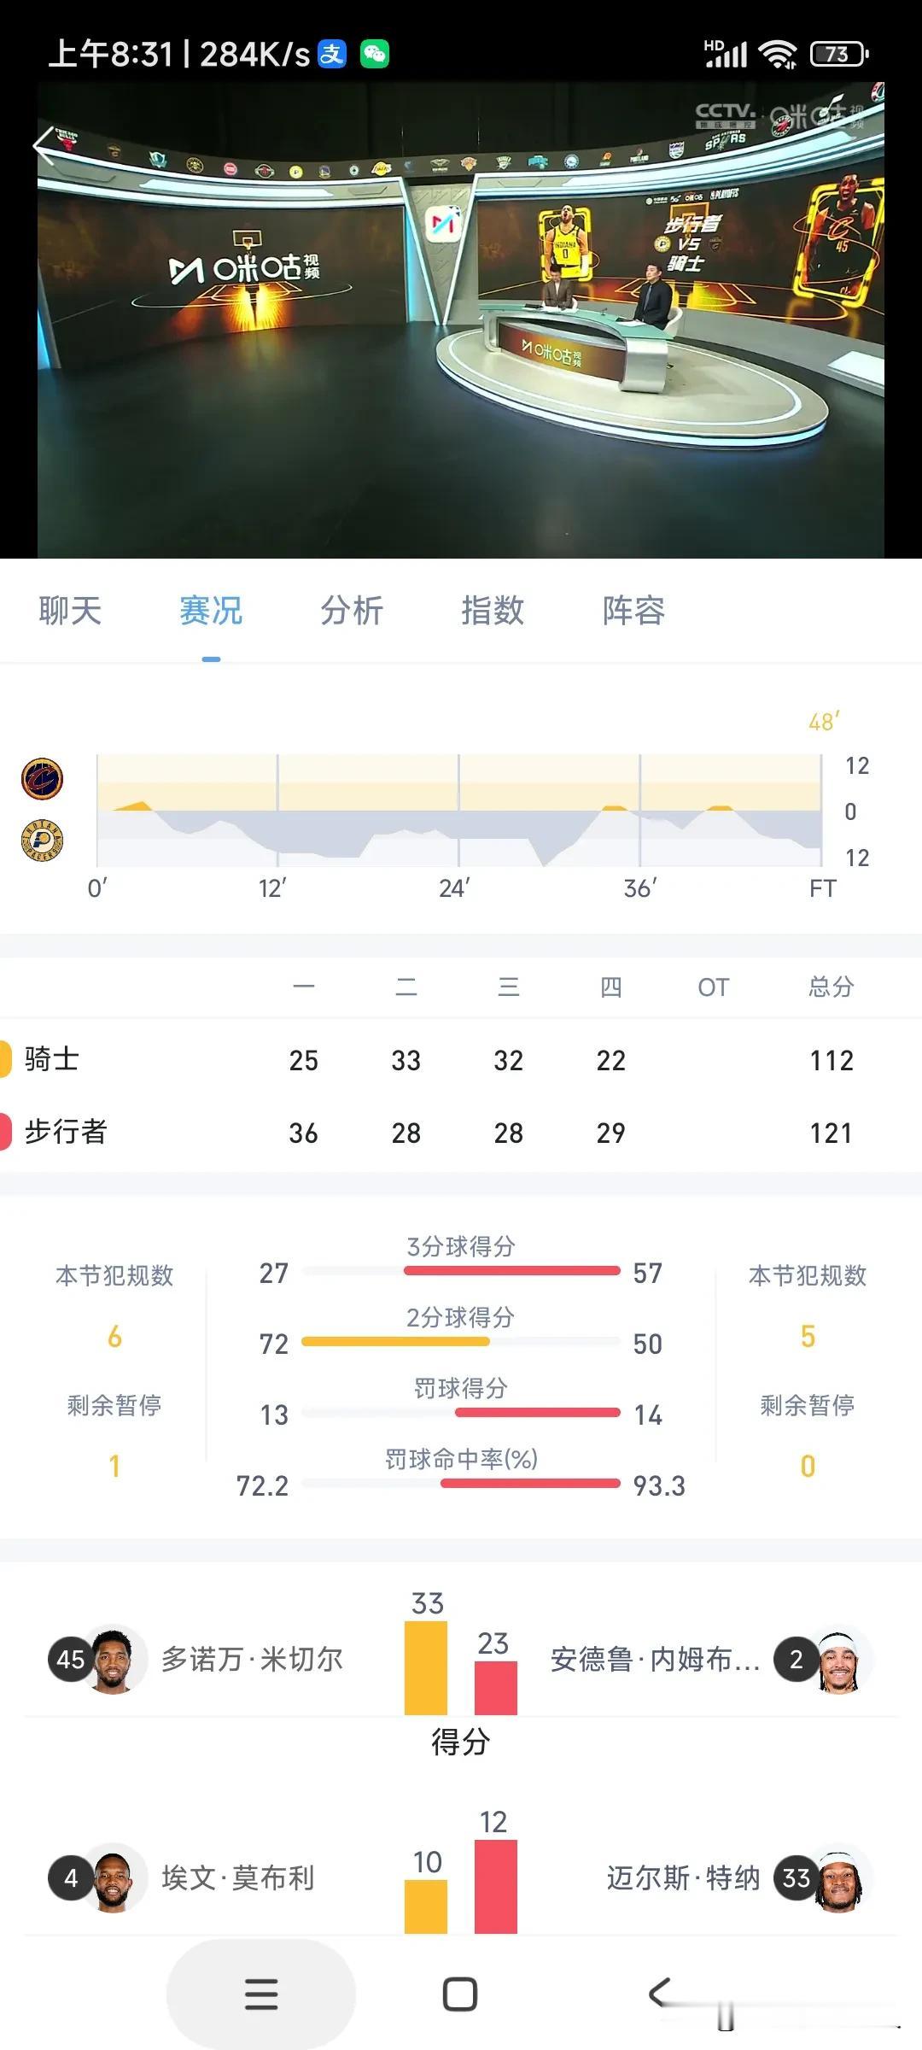922x2050 pixels.
Task: Tap the video player studio area
Action: [x=461, y=320]
